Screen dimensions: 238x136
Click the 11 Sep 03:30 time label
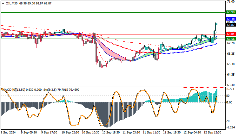pos(131,133)
